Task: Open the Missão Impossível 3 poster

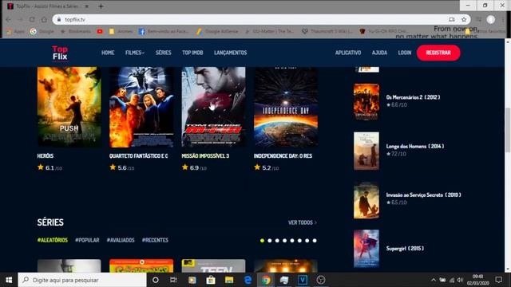Action: tap(213, 107)
